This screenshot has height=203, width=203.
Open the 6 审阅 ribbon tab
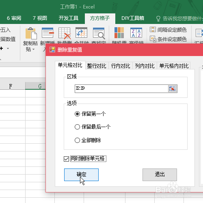[14, 18]
